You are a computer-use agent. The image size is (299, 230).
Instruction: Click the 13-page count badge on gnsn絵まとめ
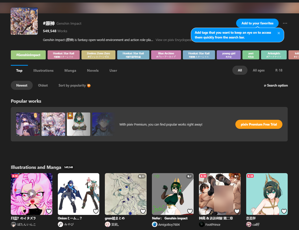pyautogui.click(x=142, y=176)
